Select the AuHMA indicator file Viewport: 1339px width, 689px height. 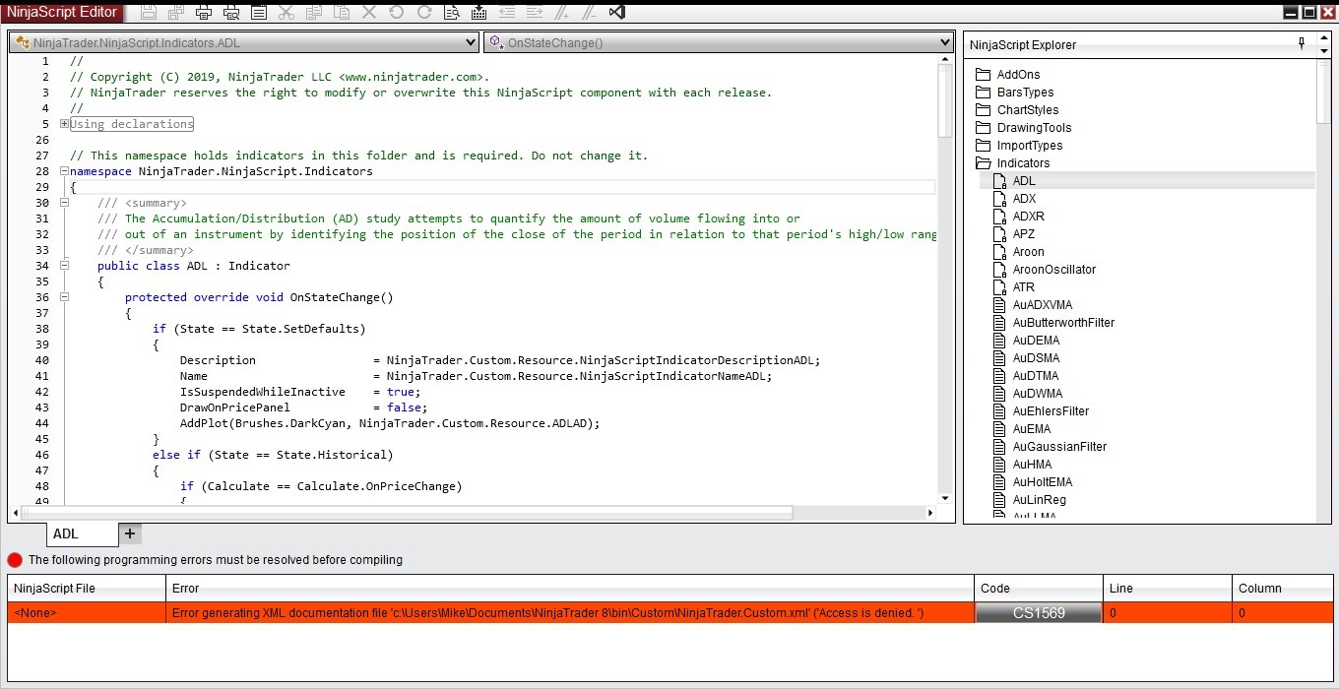click(x=1021, y=465)
